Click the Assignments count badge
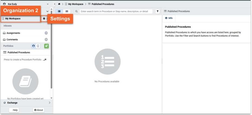 point(46,33)
